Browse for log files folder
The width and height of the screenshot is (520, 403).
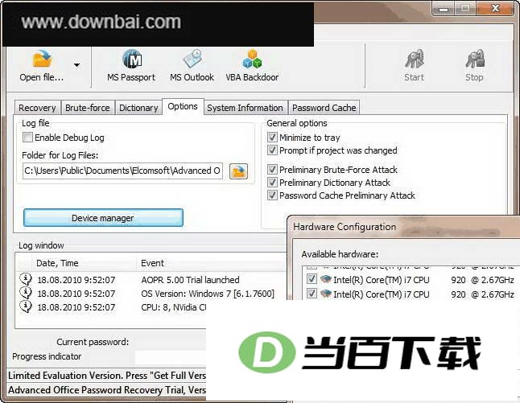point(238,171)
